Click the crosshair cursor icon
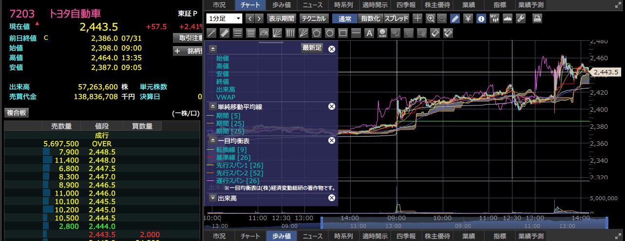625x241 pixels. [x=417, y=19]
